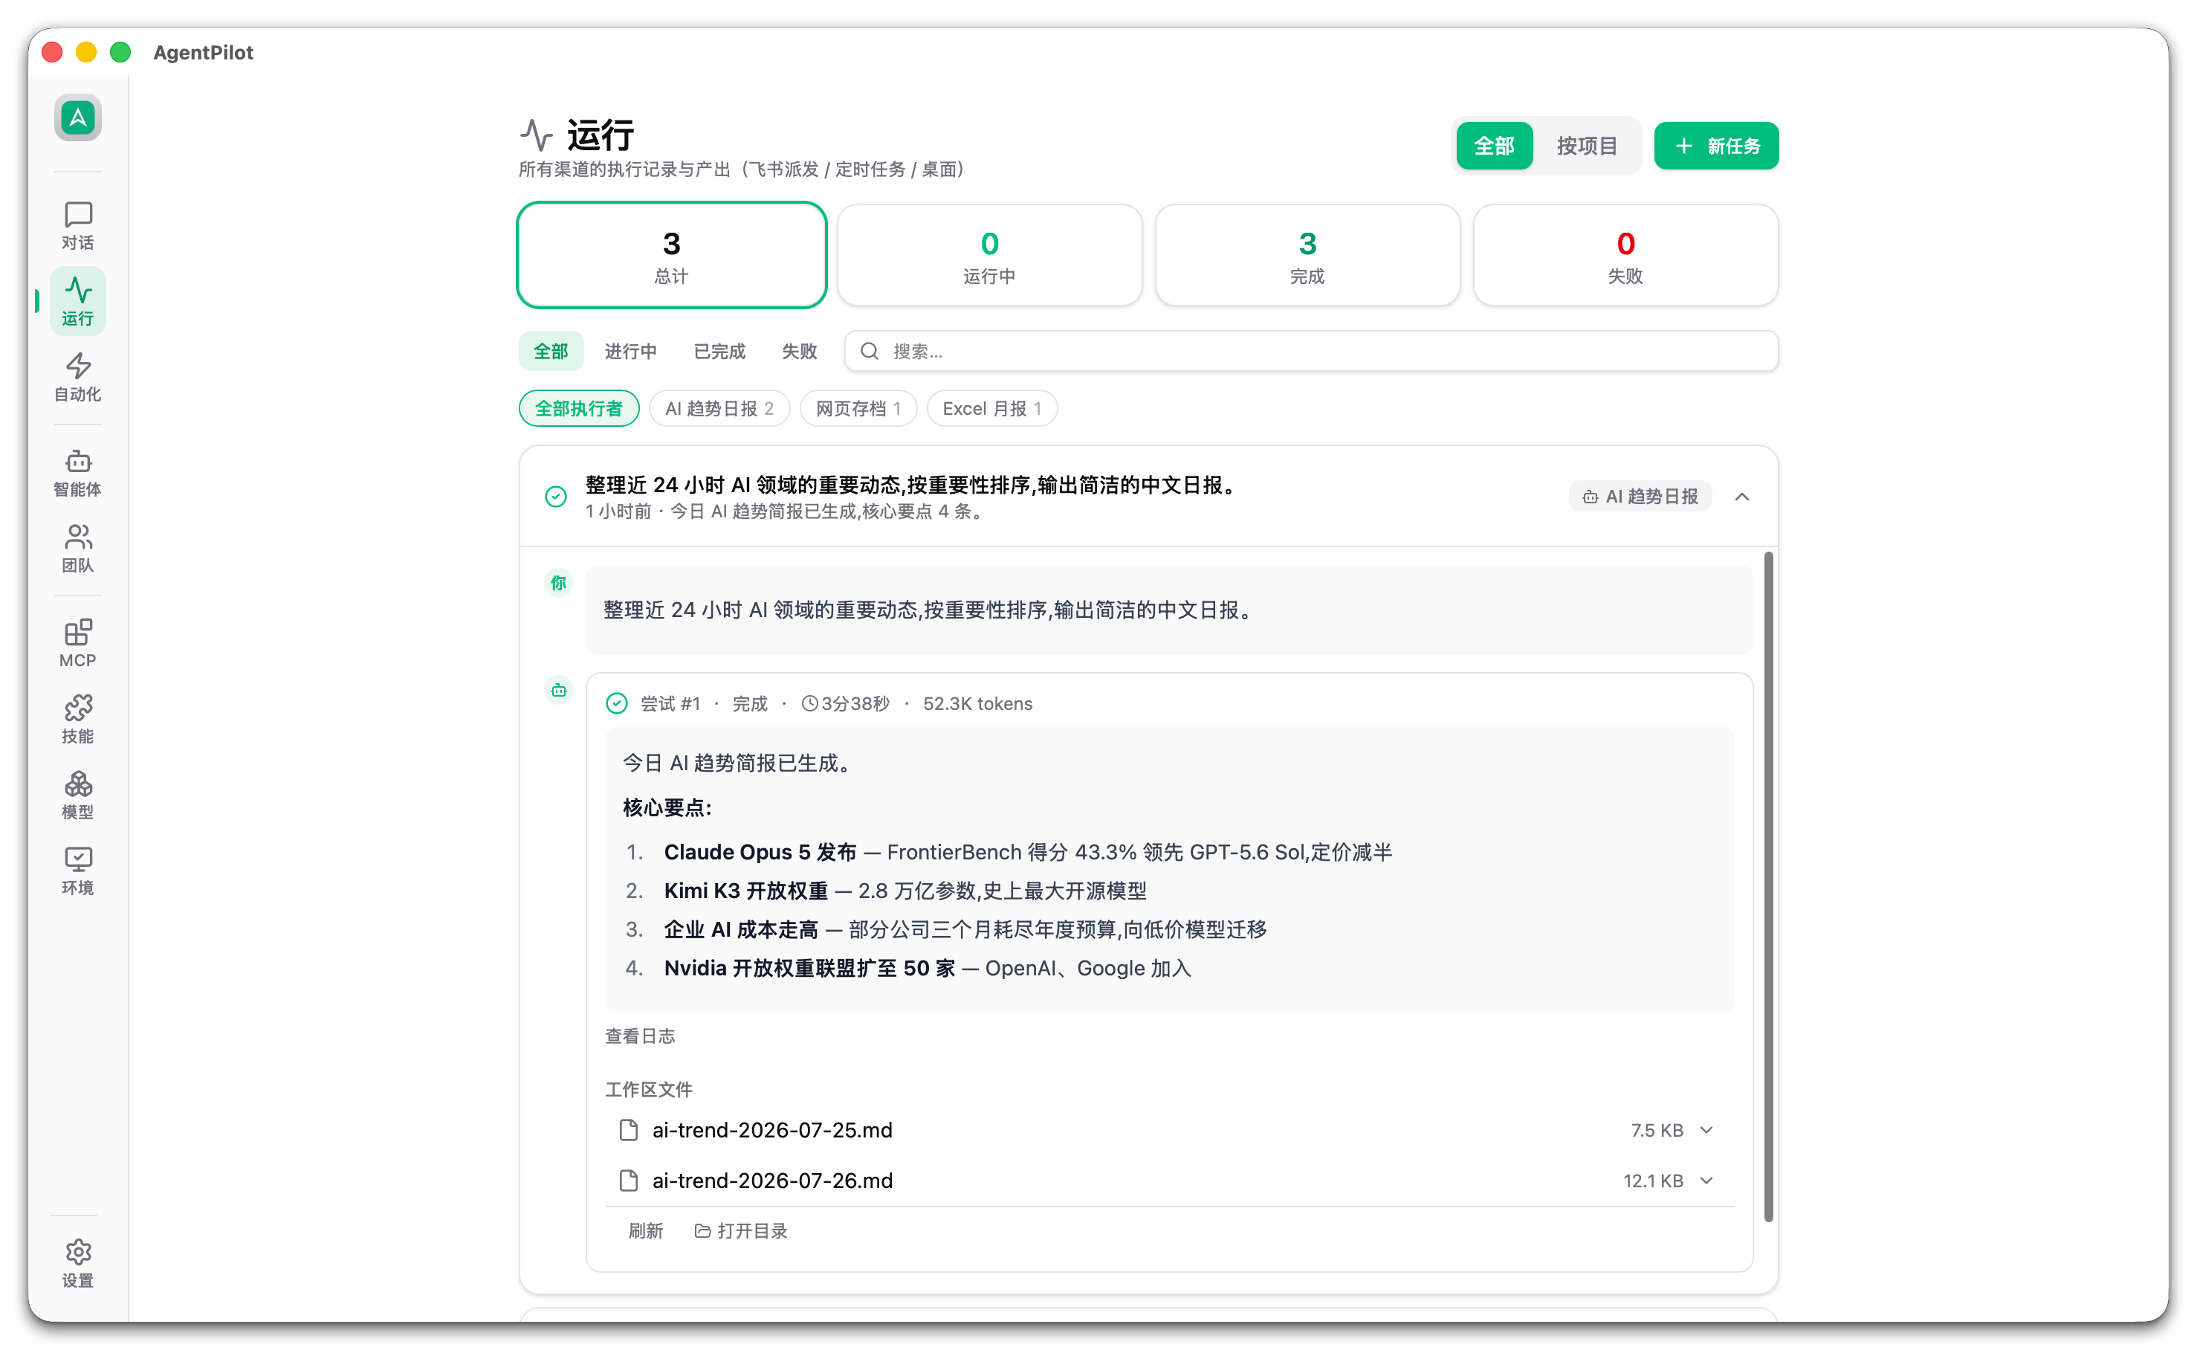Screen dimensions: 2197x1359
Task: Expand ai-trend-2026-07-26.md file preview chevron
Action: [1706, 1180]
